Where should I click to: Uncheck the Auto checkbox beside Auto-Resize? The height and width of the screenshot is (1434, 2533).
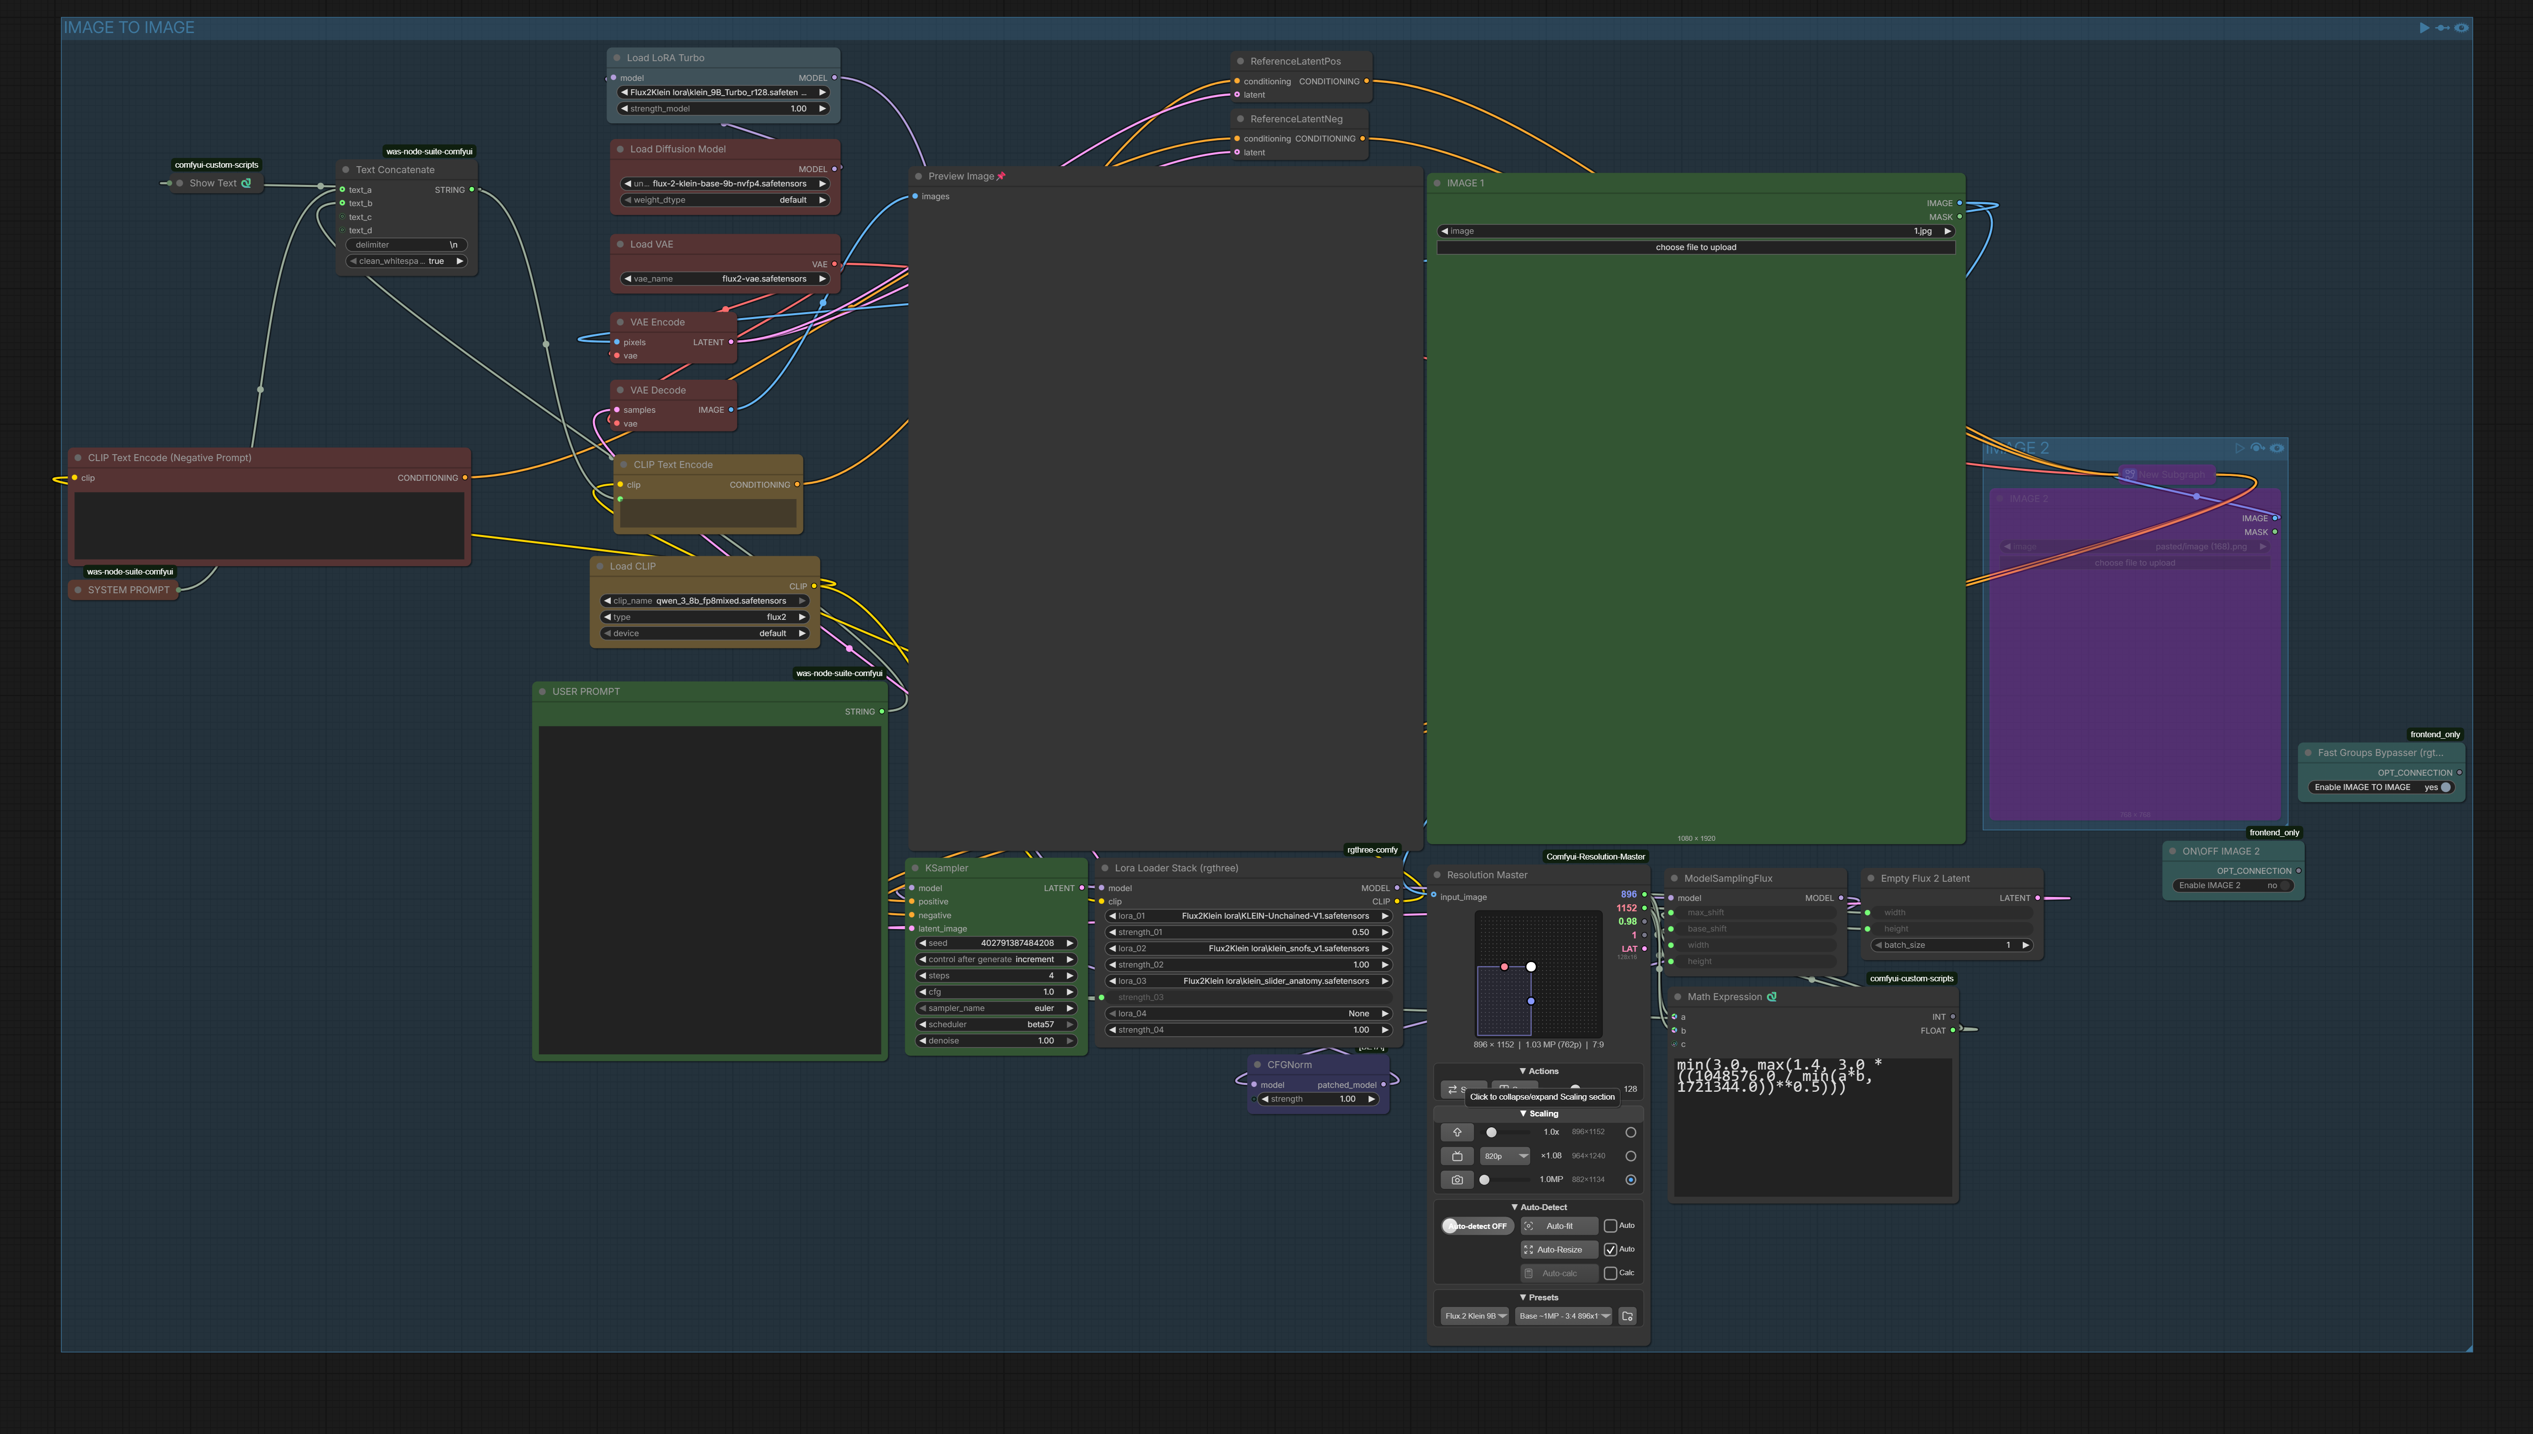click(x=1611, y=1250)
